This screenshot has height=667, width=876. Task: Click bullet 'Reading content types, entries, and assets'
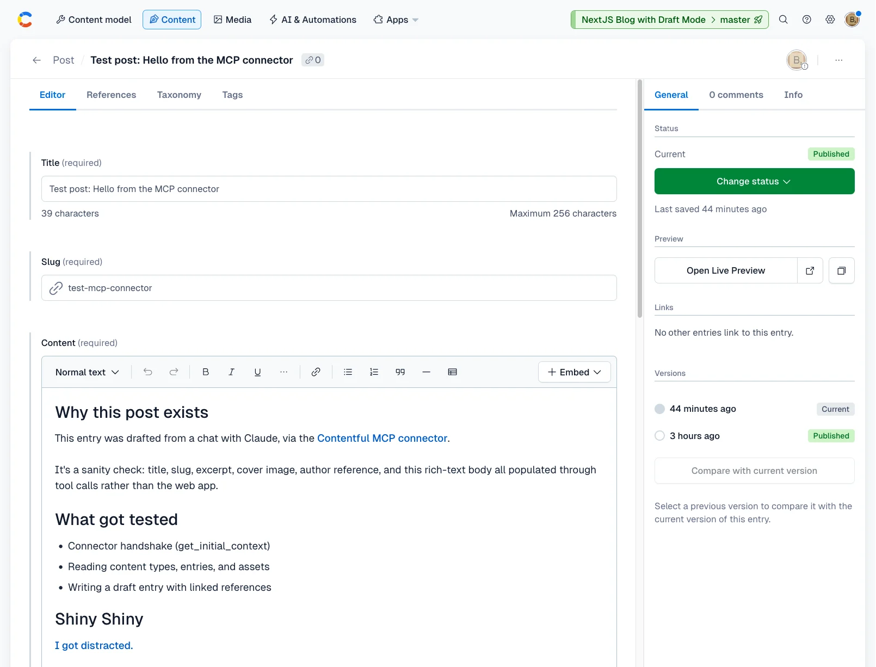(x=169, y=566)
